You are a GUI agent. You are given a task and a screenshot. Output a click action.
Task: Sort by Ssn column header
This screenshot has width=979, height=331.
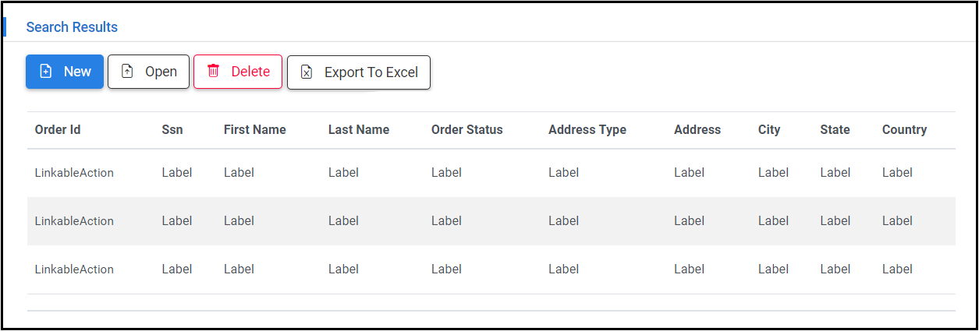(x=172, y=130)
